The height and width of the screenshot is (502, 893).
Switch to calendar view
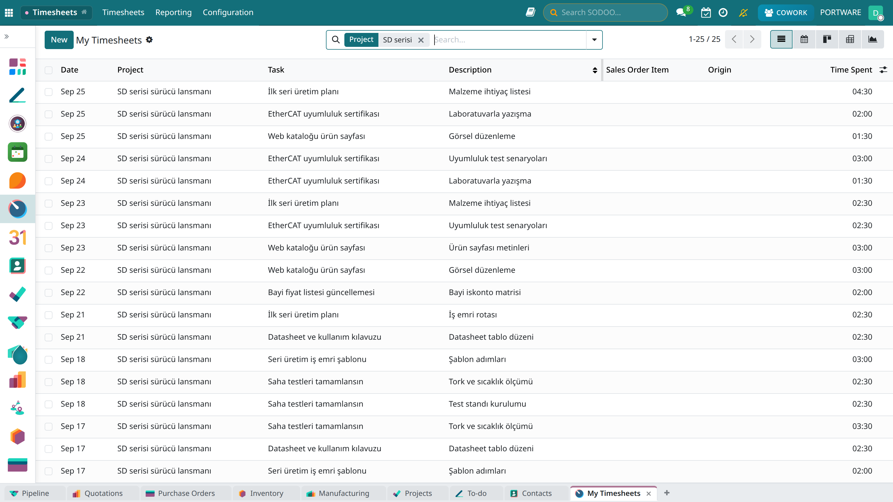coord(804,39)
